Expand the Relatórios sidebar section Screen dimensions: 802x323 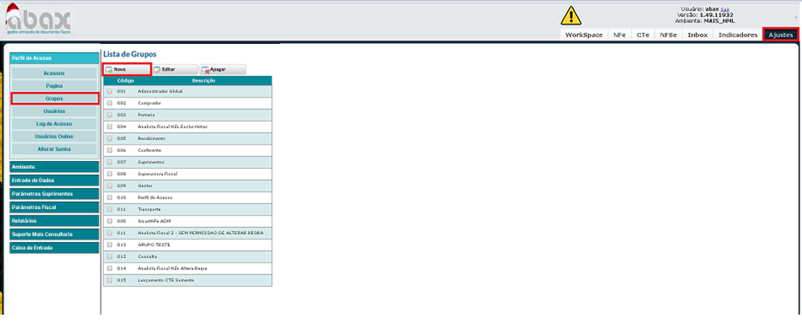tap(54, 221)
